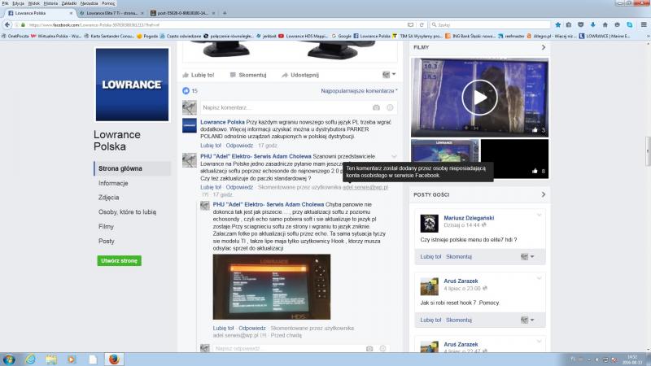Open the emoji picker in the comment box
Screen dimensions: 651x366
390,107
